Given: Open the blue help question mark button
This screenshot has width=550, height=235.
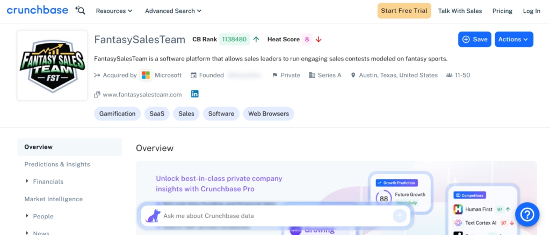Looking at the screenshot, I should 527,215.
